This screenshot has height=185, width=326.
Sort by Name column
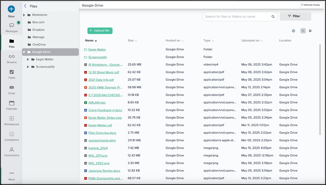point(91,41)
